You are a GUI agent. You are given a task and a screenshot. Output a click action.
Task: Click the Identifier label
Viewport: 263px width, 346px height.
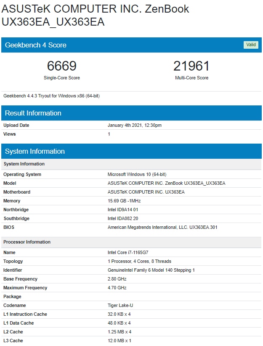click(13, 270)
